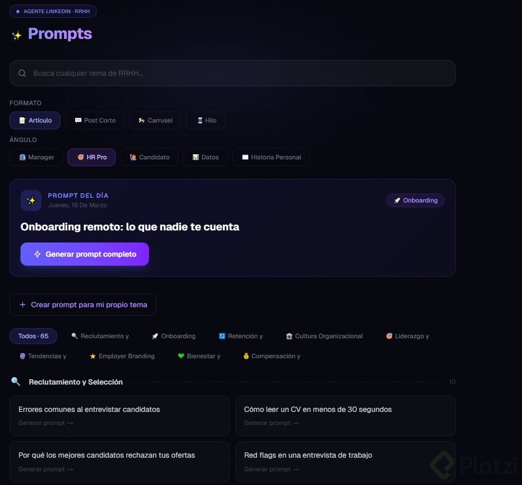Select the Artículo format option

click(35, 120)
